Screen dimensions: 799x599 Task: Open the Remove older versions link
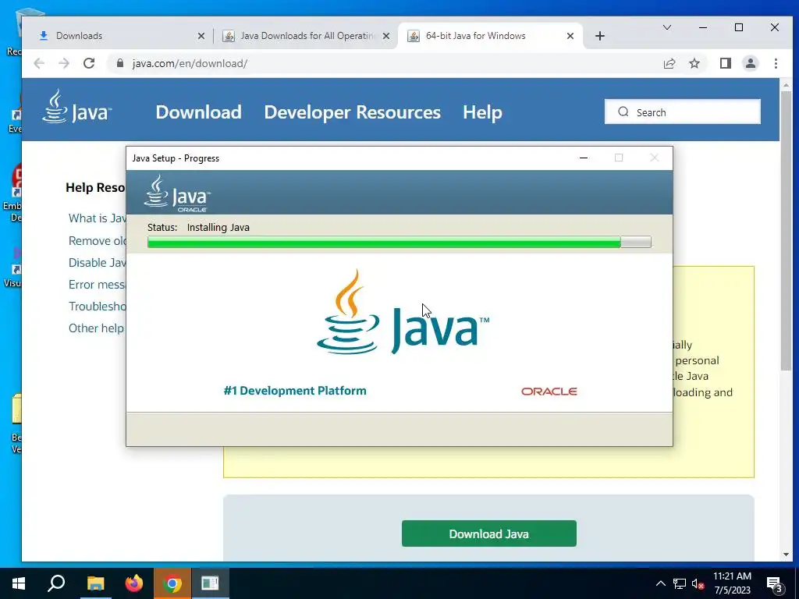tap(98, 241)
